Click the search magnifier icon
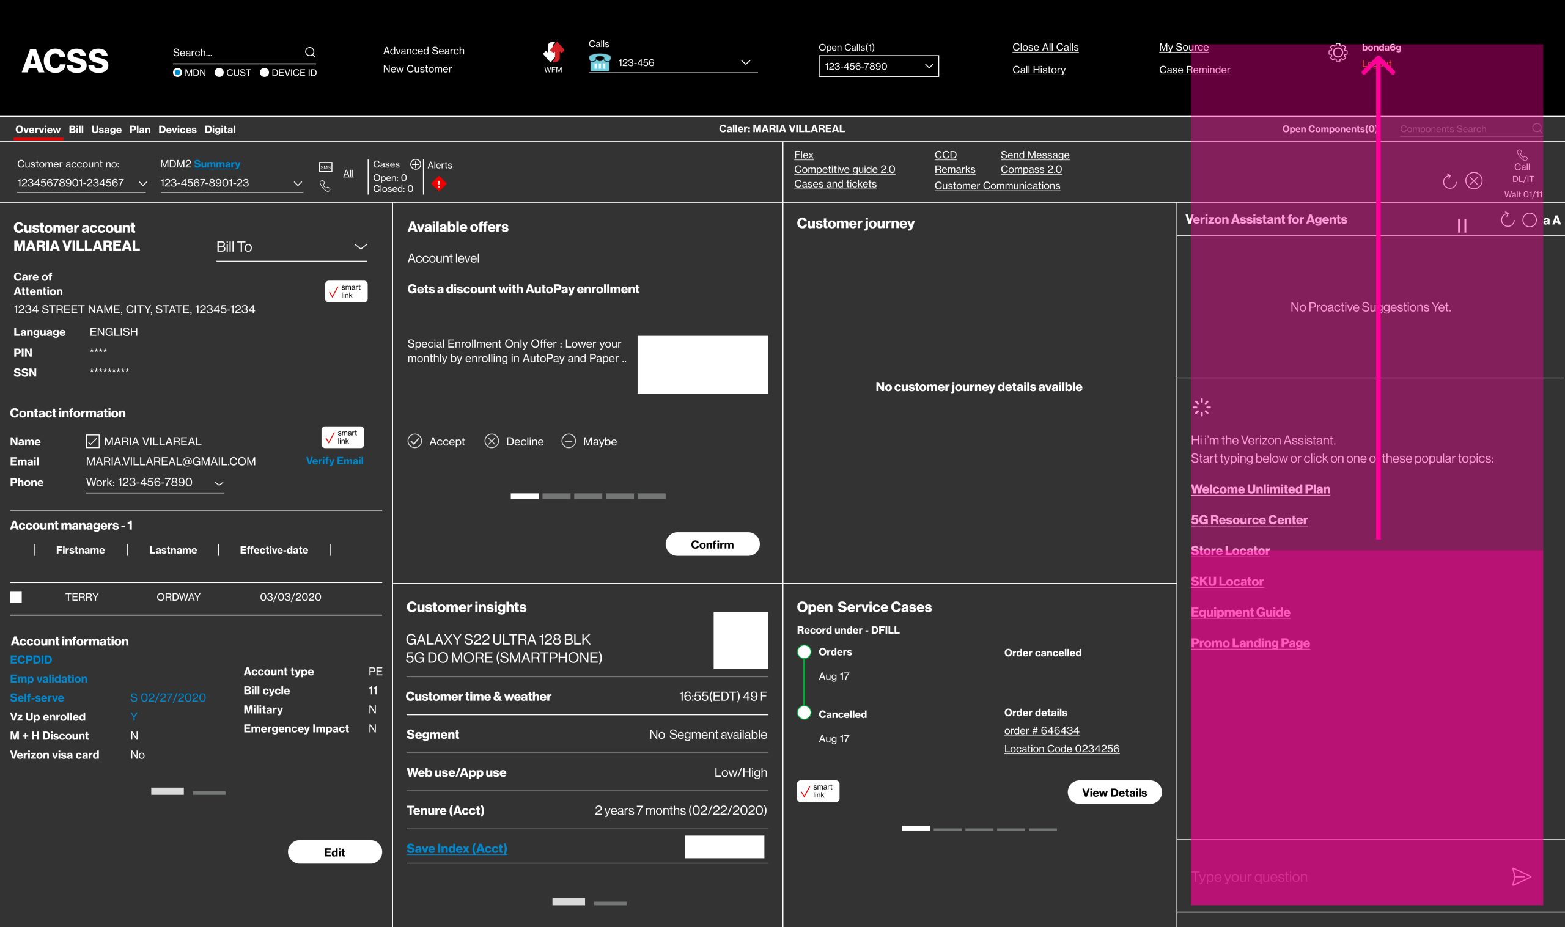Screen dimensions: 1565x927 [x=310, y=53]
